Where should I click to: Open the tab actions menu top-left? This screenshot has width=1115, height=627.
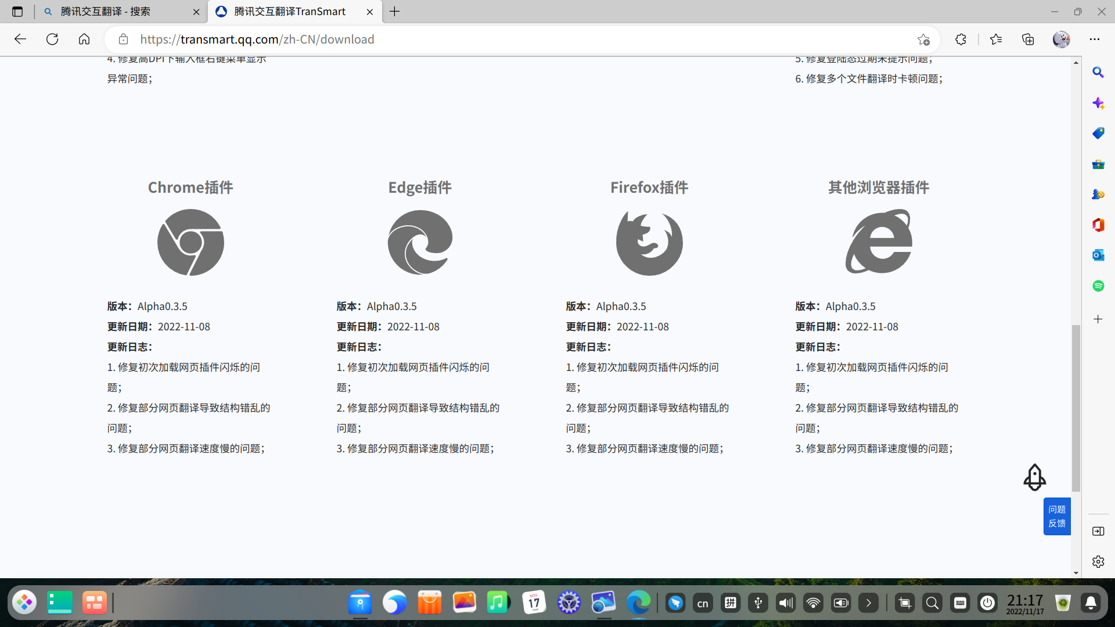pyautogui.click(x=17, y=11)
